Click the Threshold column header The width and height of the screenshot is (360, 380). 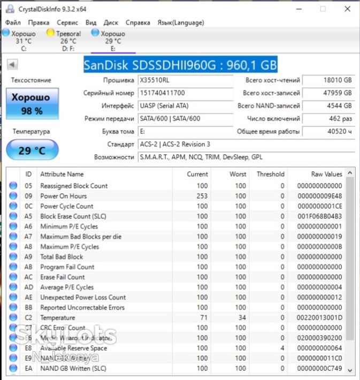pos(268,174)
